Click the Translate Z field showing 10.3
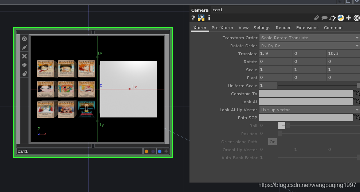 (344, 53)
